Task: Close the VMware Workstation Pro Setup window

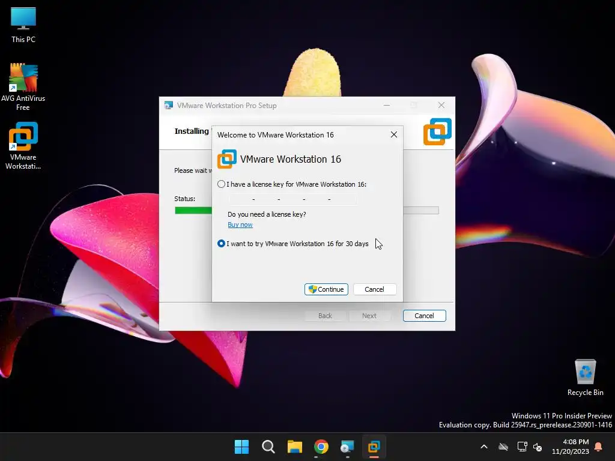Action: click(441, 105)
